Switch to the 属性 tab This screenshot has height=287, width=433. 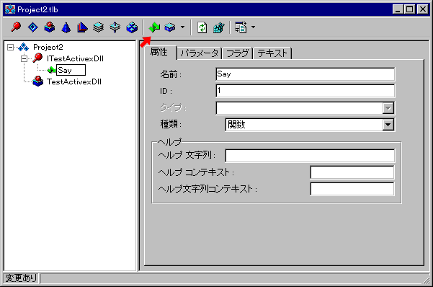(x=160, y=52)
